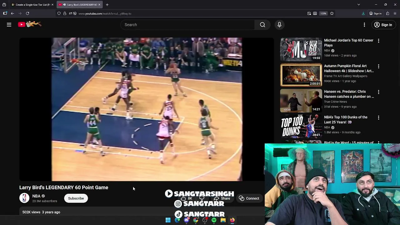The height and width of the screenshot is (225, 400).
Task: Click the Larry Bird video player
Action: [147, 109]
